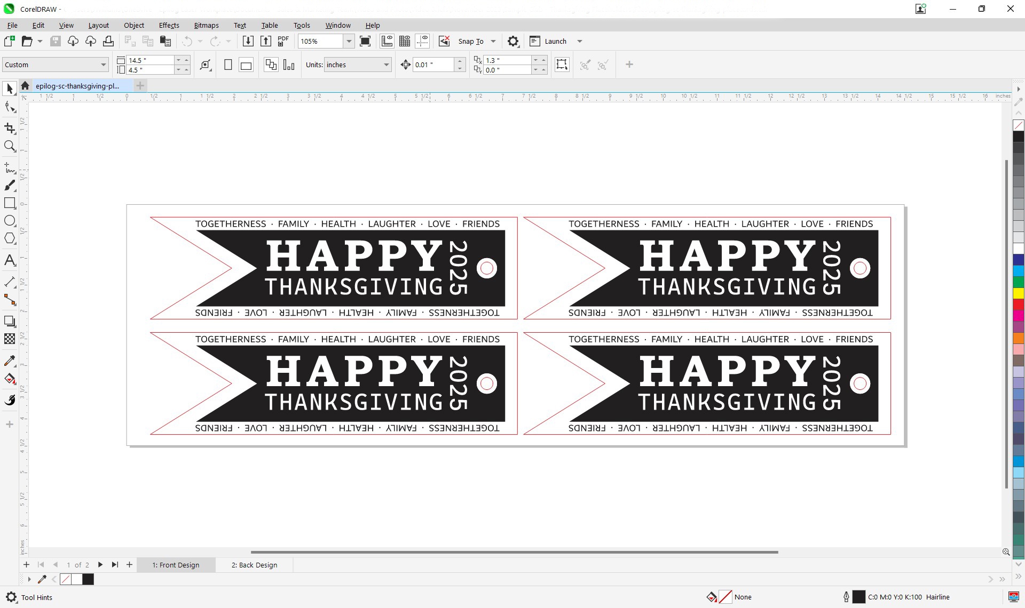
Task: Choose the Polygon tool
Action: point(10,238)
